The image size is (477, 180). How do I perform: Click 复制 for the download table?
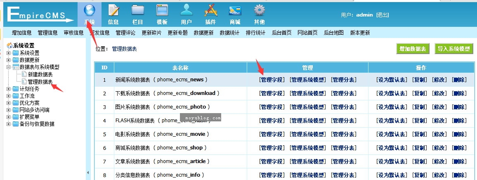(420, 93)
